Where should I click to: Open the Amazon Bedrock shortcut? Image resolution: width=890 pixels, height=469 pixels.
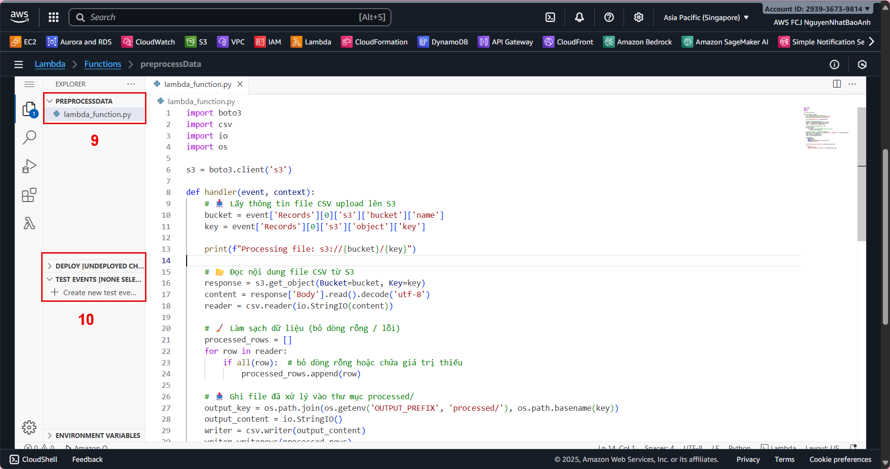click(x=638, y=42)
